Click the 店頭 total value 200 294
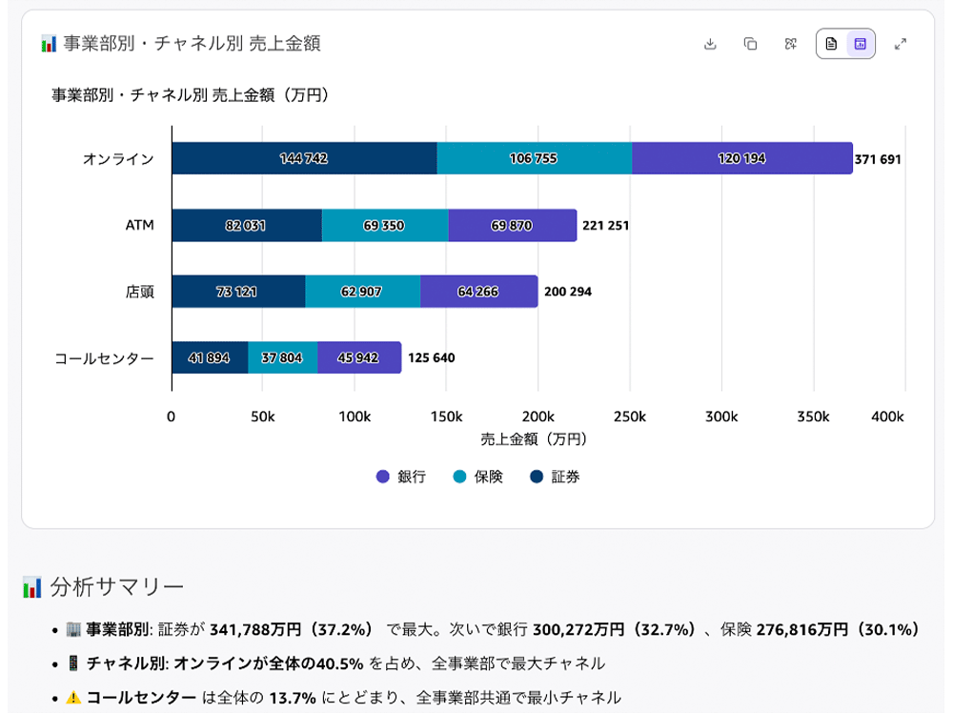 [x=568, y=292]
